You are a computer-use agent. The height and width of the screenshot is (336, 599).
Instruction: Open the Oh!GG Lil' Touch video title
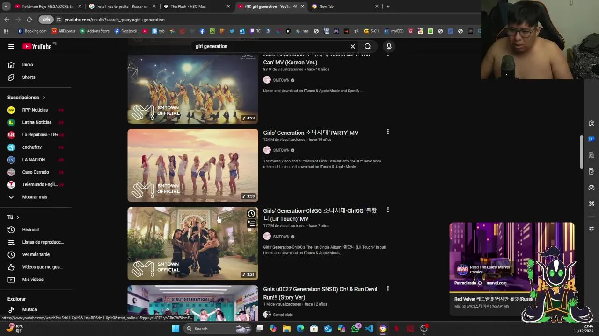pos(320,215)
